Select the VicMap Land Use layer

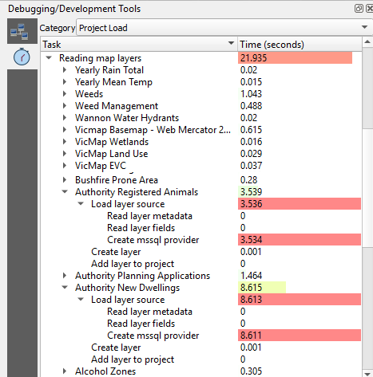(x=111, y=154)
